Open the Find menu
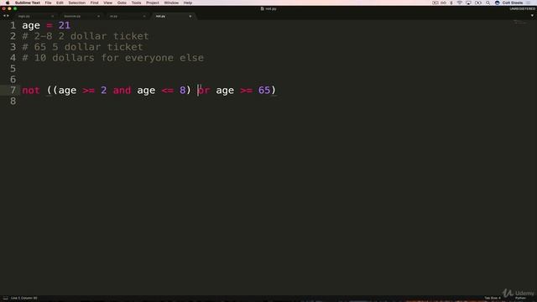This screenshot has height=302, width=537. (x=94, y=3)
